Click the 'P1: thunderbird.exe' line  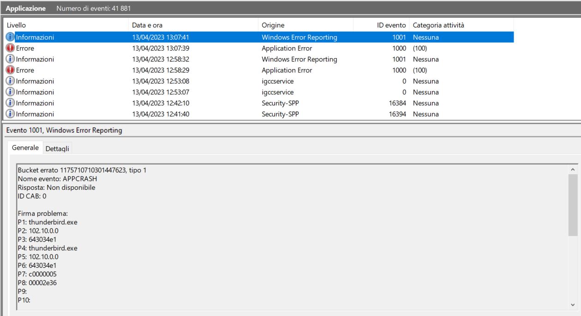click(48, 222)
